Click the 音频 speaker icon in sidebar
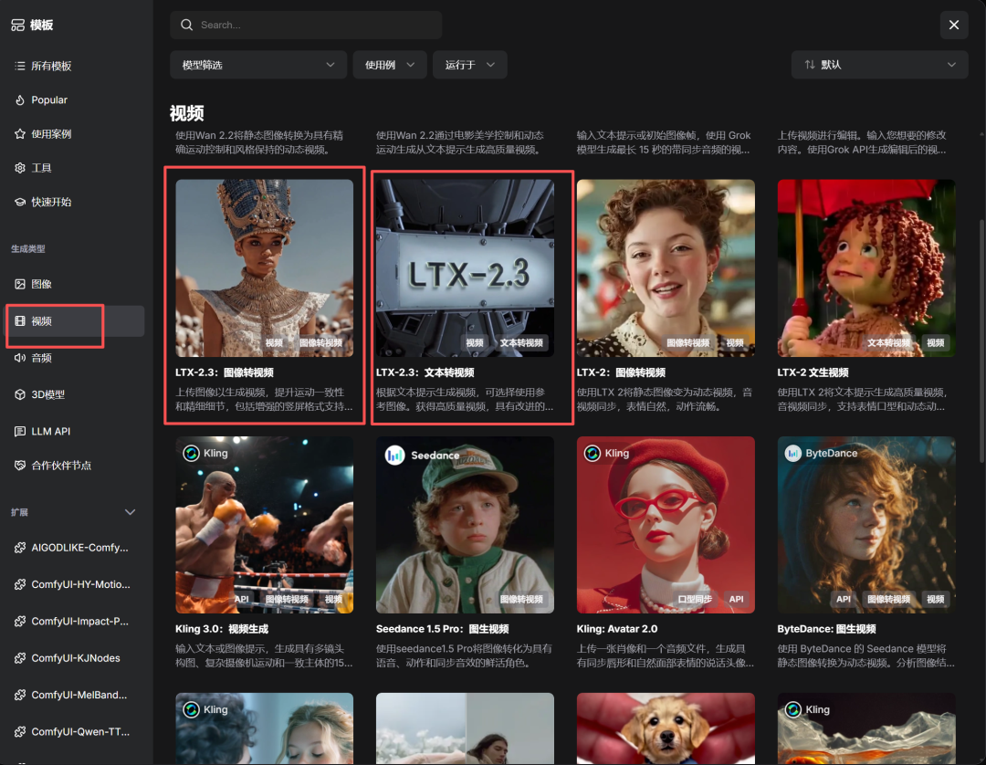986x765 pixels. pyautogui.click(x=20, y=358)
